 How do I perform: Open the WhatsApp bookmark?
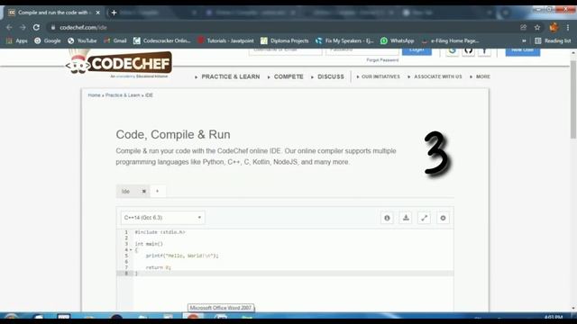tap(397, 40)
